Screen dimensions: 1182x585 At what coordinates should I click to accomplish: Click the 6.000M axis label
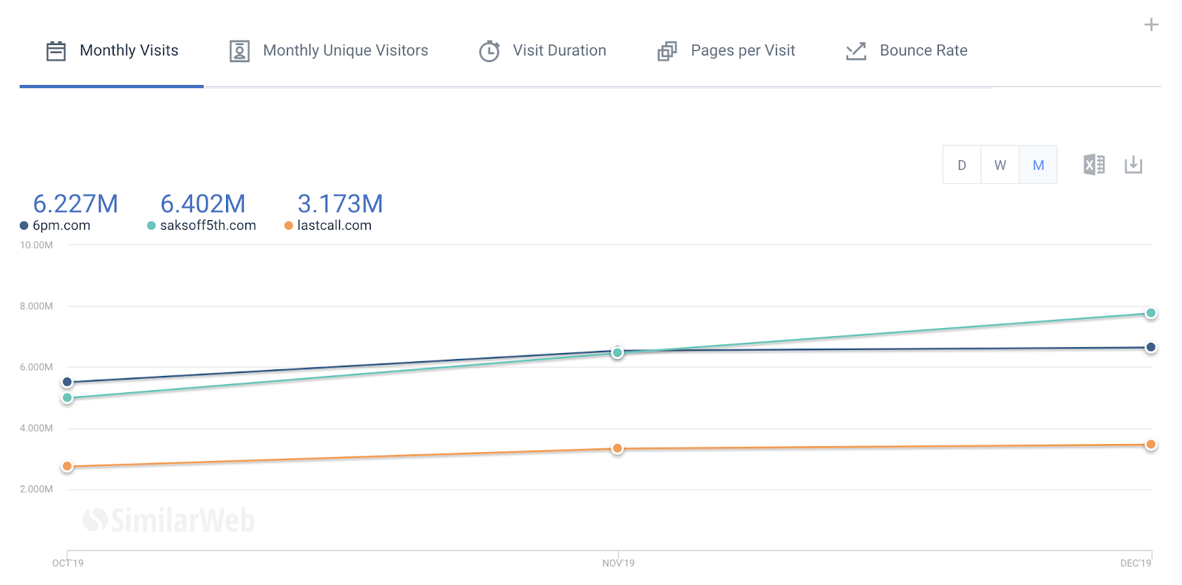click(36, 367)
